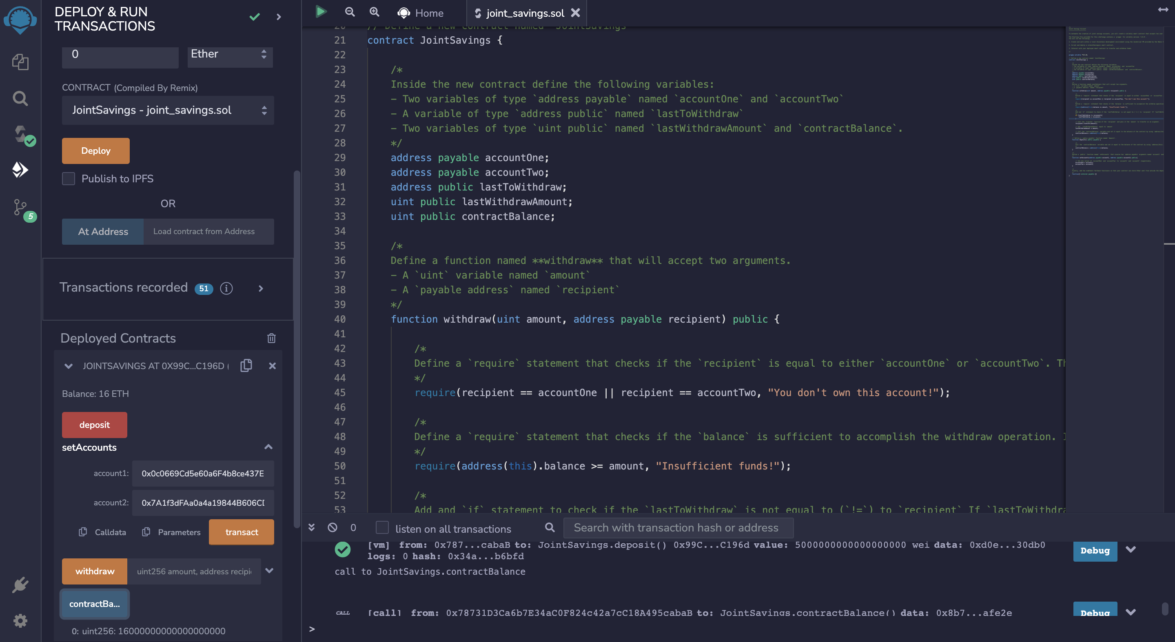Open the Plugin manager plug icon
This screenshot has width=1175, height=642.
(20, 585)
